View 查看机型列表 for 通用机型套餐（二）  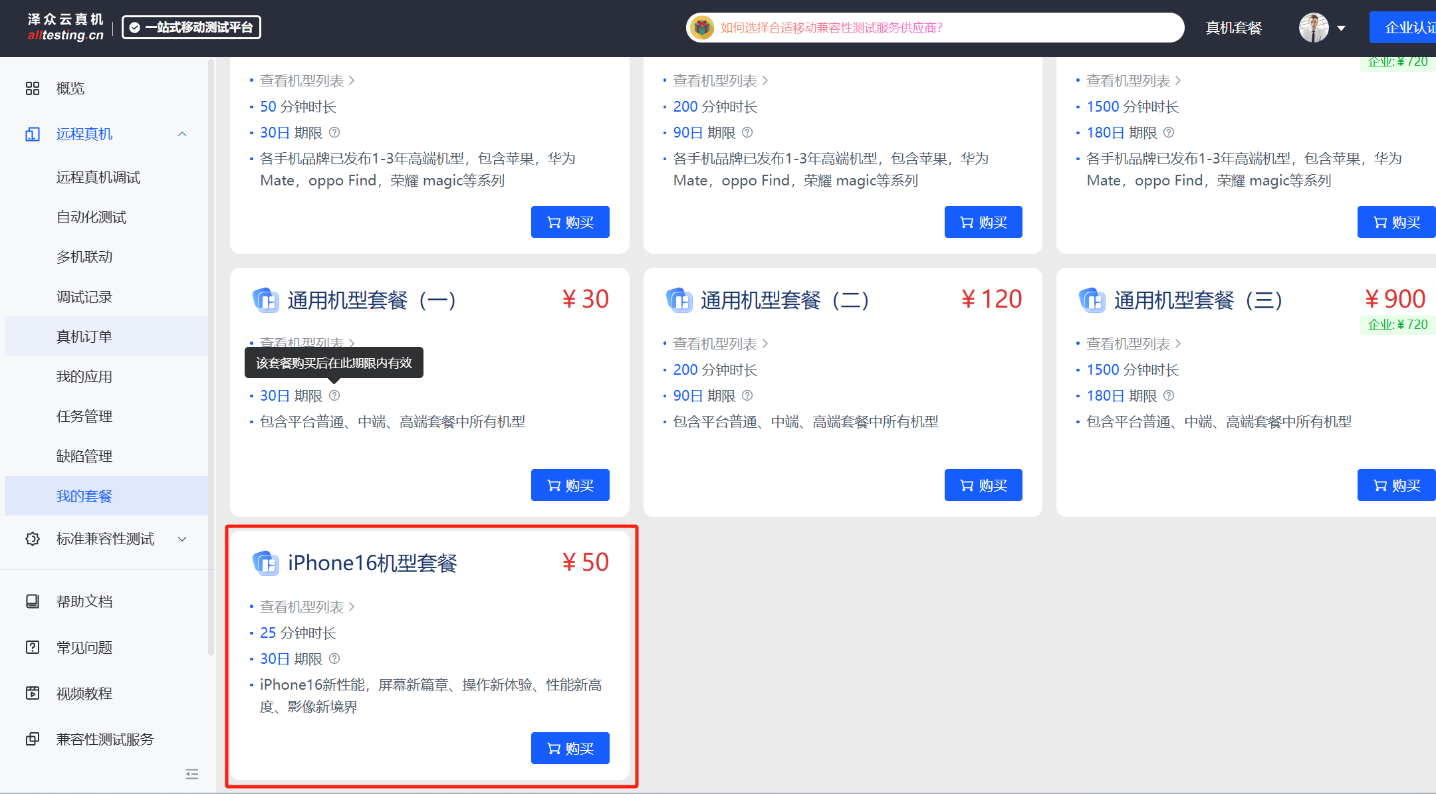[721, 344]
